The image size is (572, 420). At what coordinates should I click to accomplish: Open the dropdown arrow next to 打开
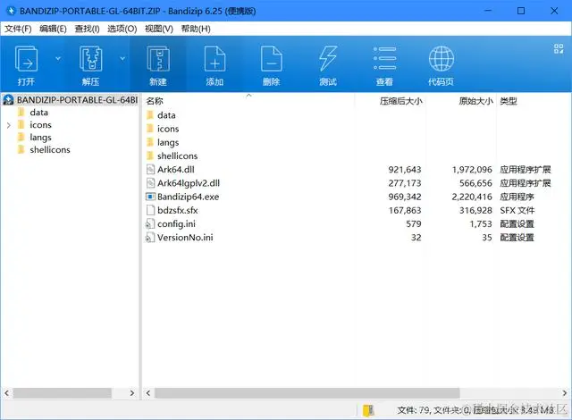coord(58,58)
